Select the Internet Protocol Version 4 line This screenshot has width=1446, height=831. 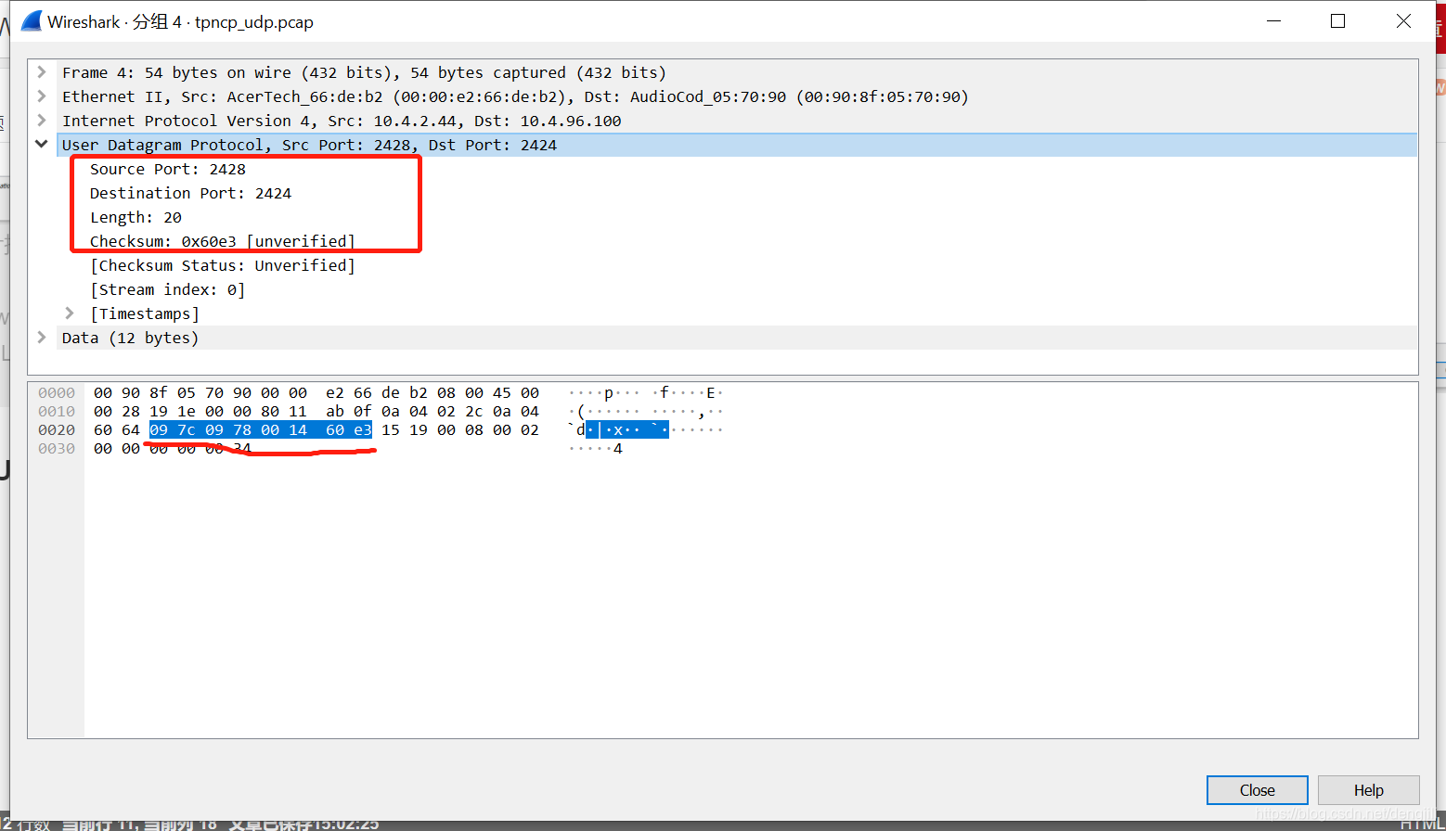[x=342, y=121]
